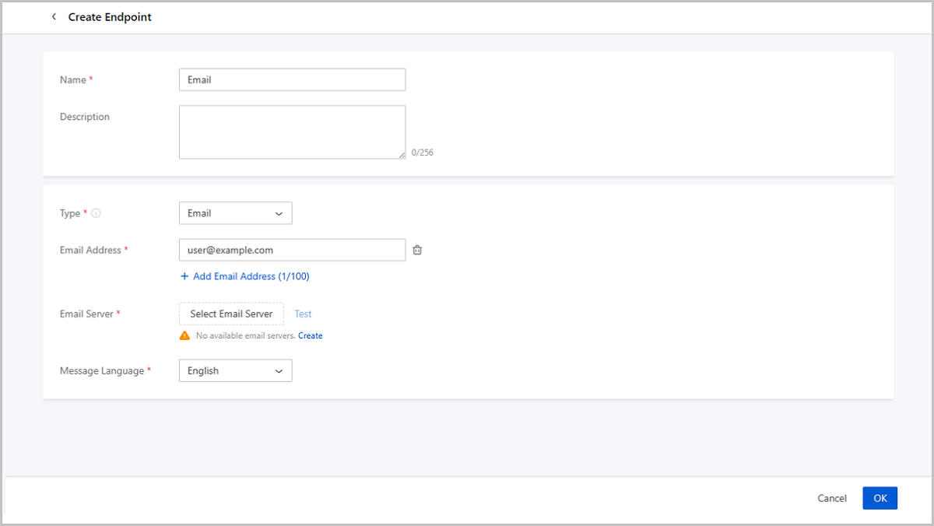Confirm with the OK button

pos(880,498)
